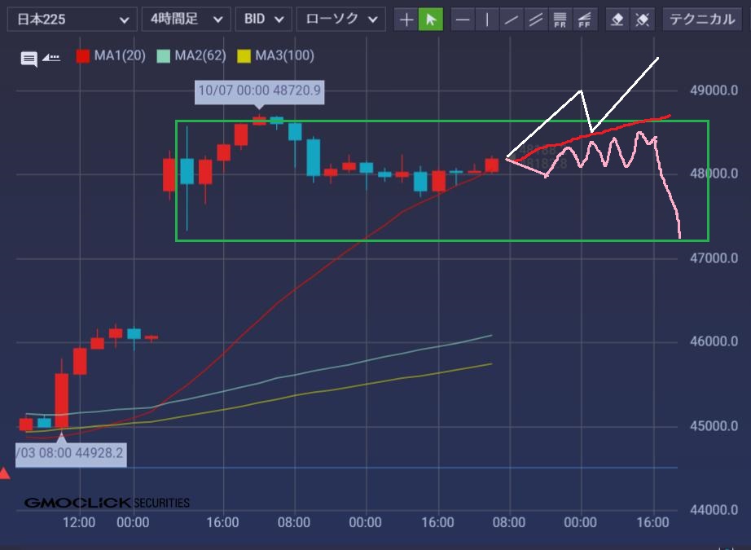This screenshot has height=550, width=751.
Task: Choose the trend line drawing tool
Action: pyautogui.click(x=512, y=20)
